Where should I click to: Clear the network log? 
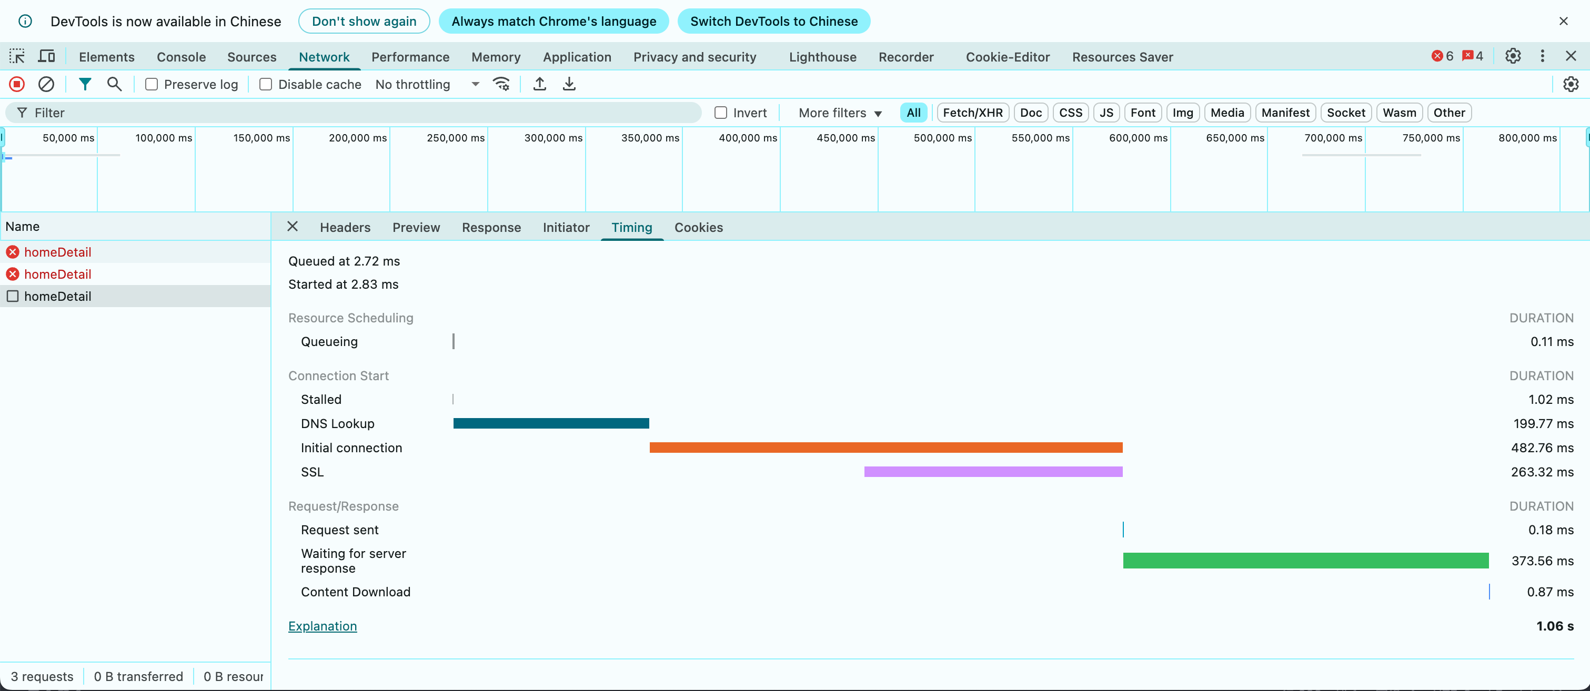click(x=46, y=84)
